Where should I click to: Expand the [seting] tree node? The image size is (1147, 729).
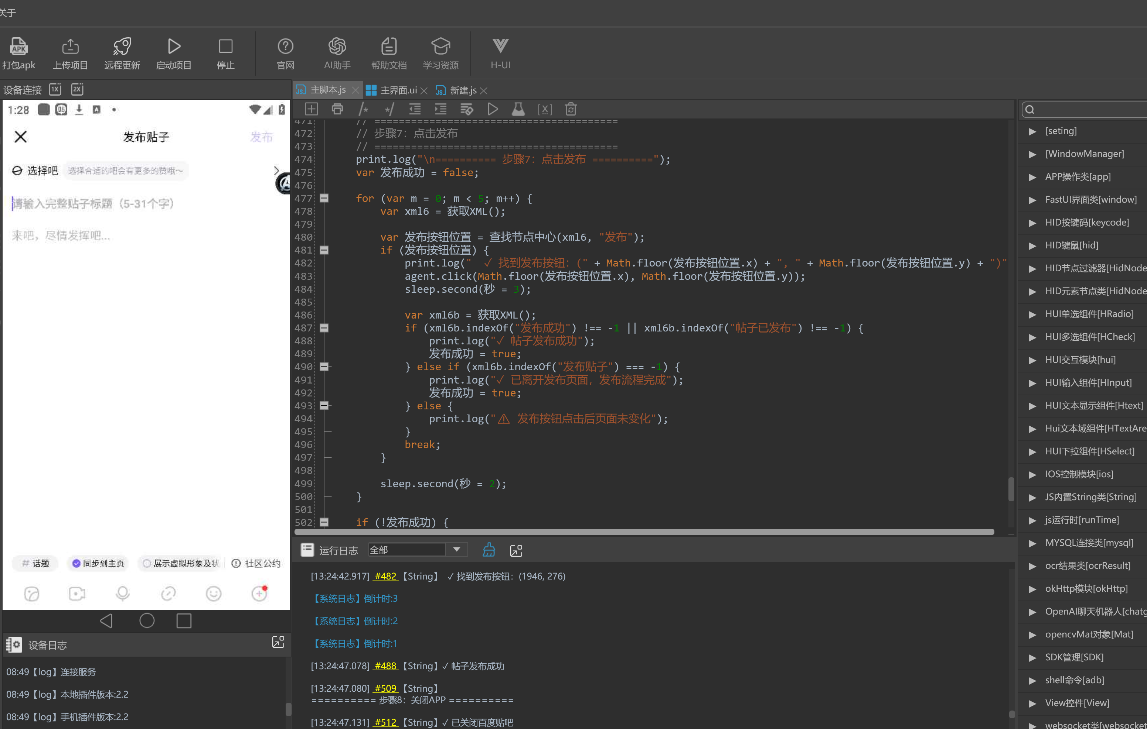1032,131
